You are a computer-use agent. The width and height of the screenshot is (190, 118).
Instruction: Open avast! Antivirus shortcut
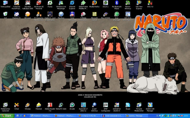pyautogui.click(x=94, y=107)
